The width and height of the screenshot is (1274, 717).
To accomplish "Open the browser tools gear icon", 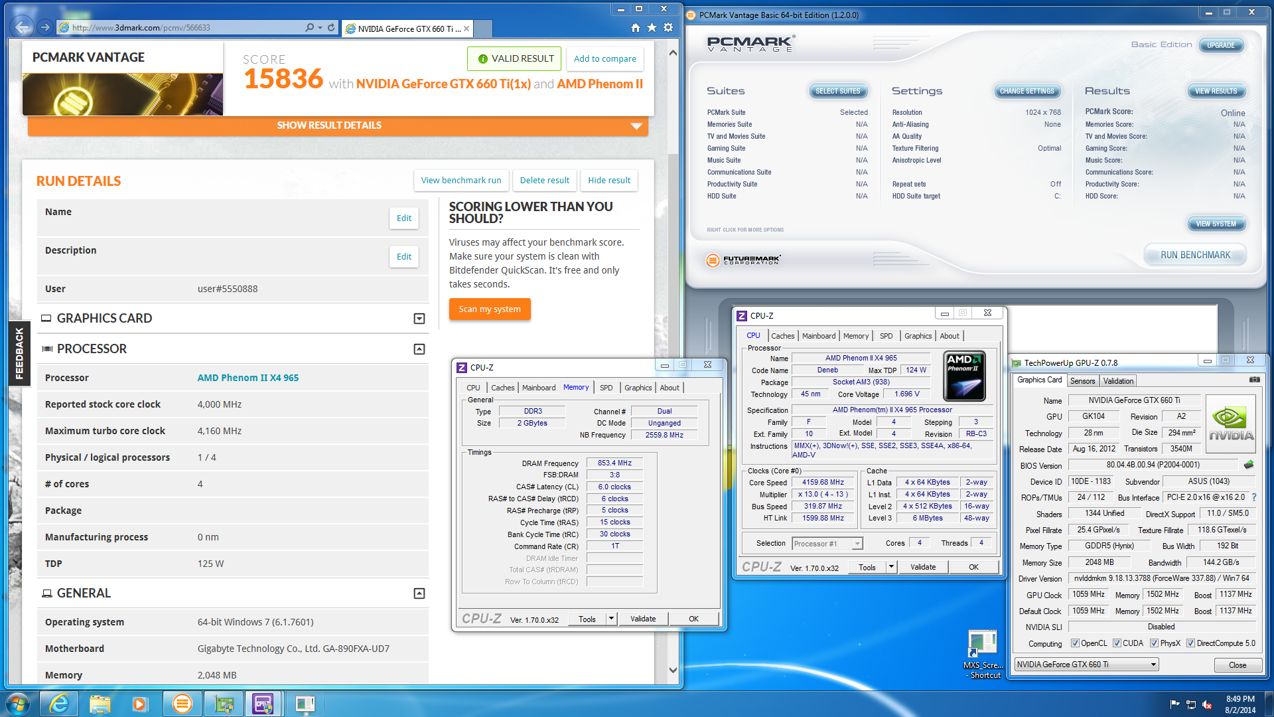I will pyautogui.click(x=668, y=27).
